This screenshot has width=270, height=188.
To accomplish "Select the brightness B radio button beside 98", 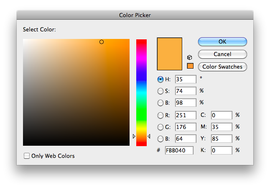I will [160, 103].
